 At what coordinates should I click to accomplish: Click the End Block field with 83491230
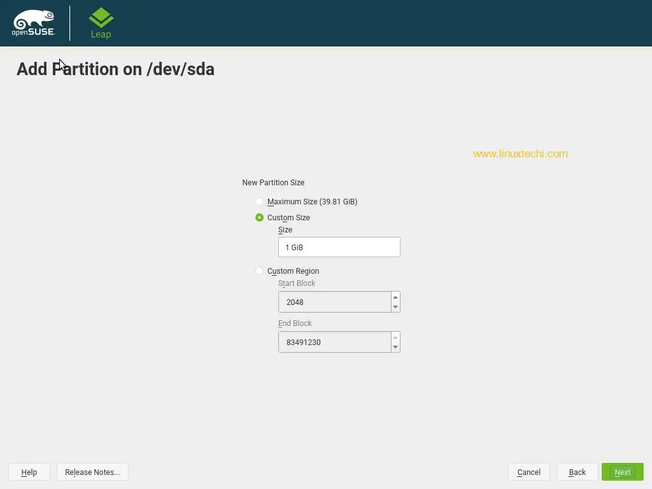pos(334,342)
